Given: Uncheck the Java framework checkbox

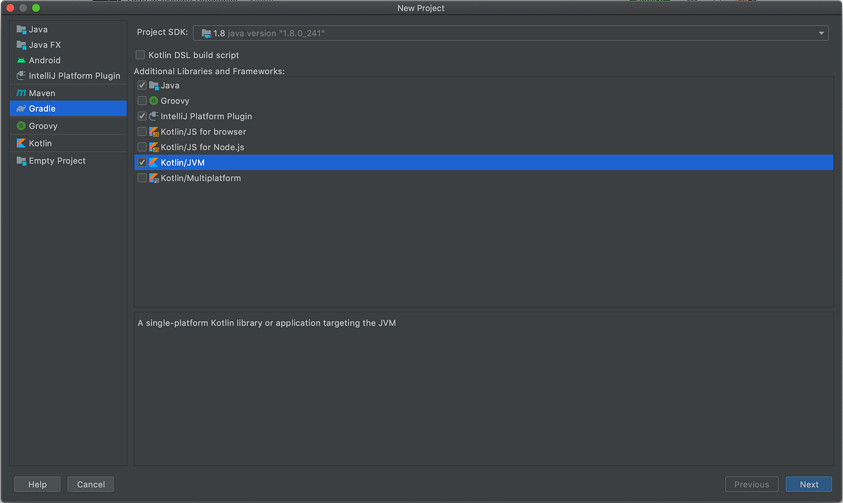Looking at the screenshot, I should [142, 85].
